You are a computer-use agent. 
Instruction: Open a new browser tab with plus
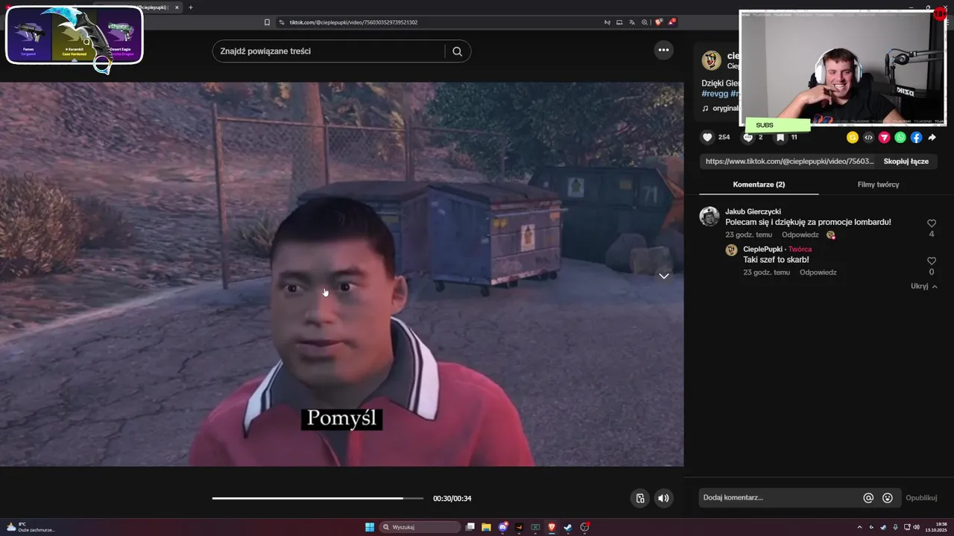click(191, 7)
